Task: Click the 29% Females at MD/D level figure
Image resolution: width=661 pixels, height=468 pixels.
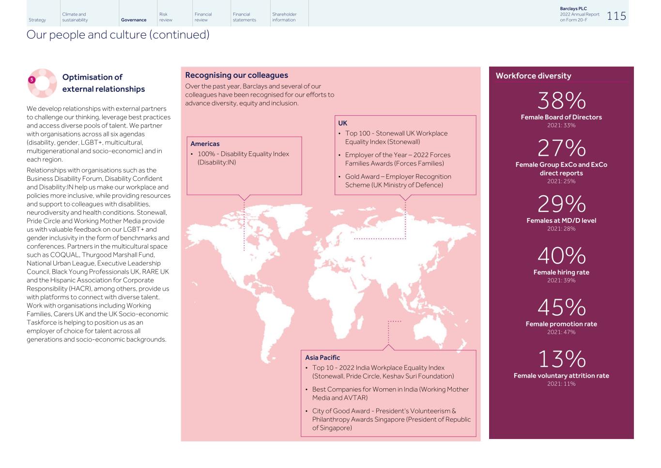Action: (x=561, y=205)
